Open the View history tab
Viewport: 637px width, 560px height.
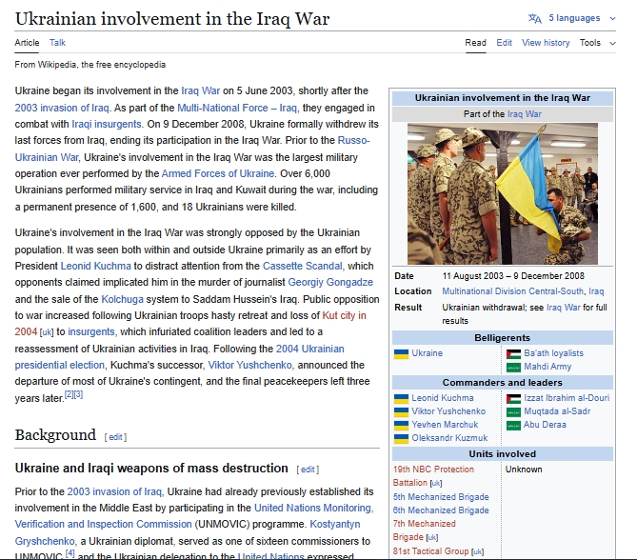click(546, 43)
